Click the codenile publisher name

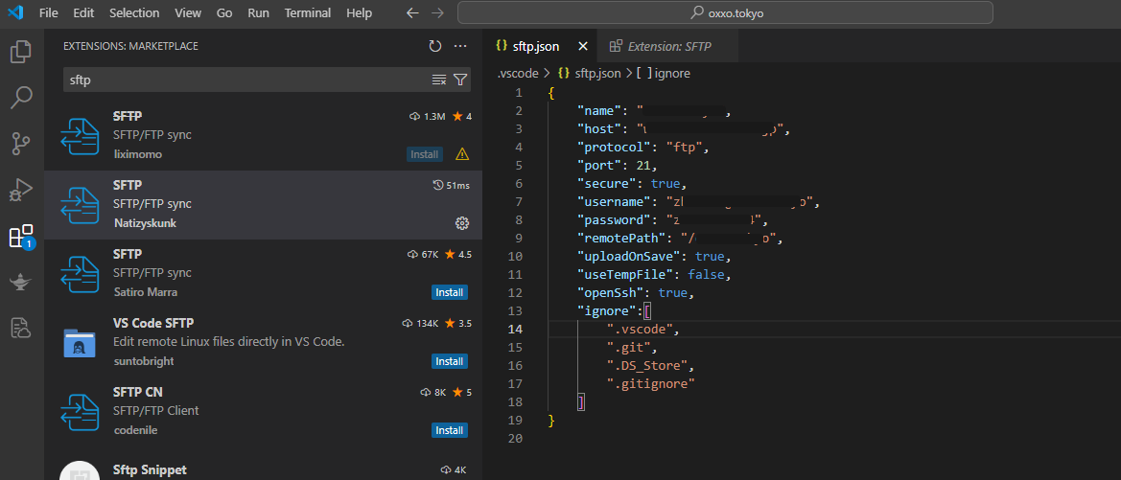coord(136,431)
